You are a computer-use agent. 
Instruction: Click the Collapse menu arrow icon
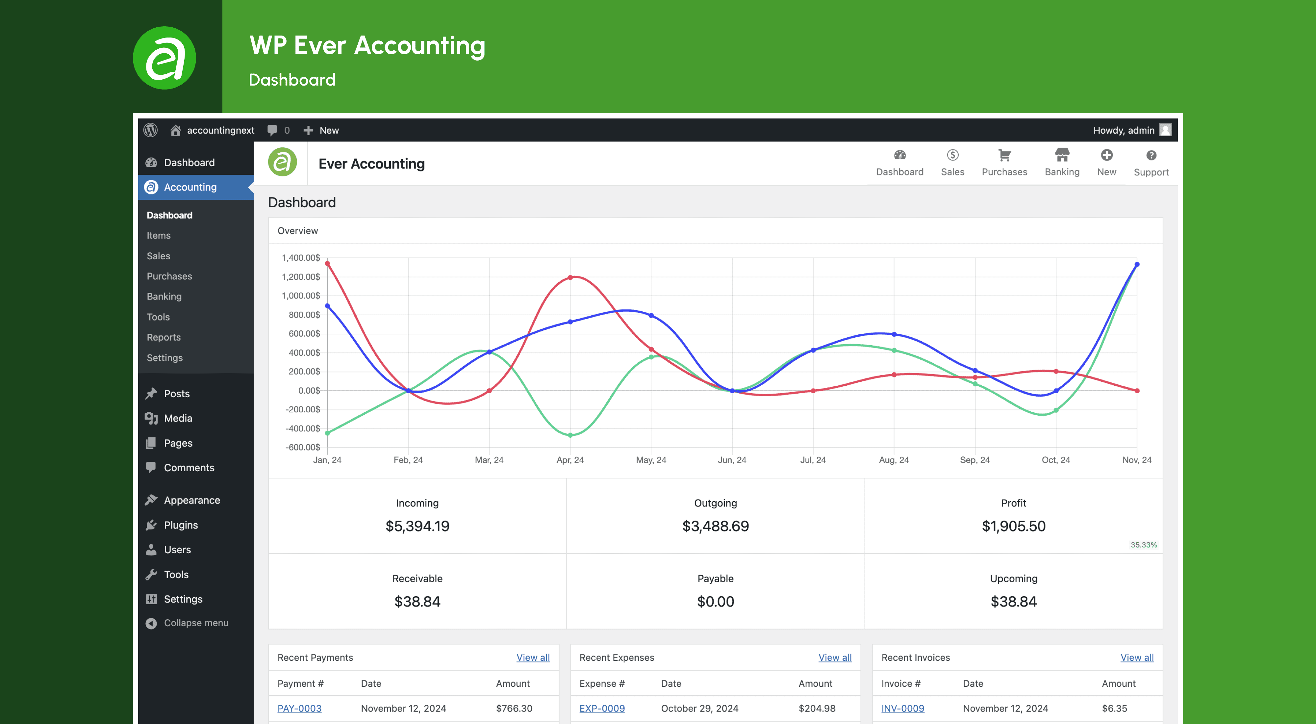coord(151,623)
